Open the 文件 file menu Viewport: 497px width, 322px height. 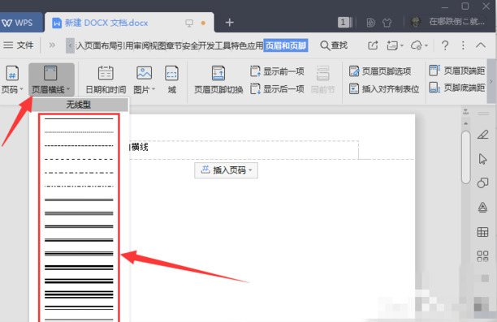[19, 45]
